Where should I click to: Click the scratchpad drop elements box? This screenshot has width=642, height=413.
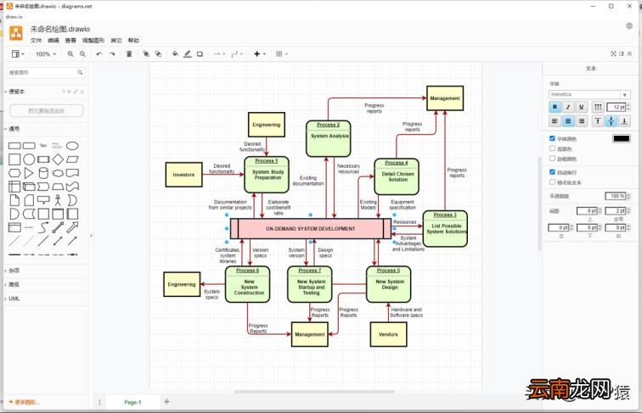(46, 111)
